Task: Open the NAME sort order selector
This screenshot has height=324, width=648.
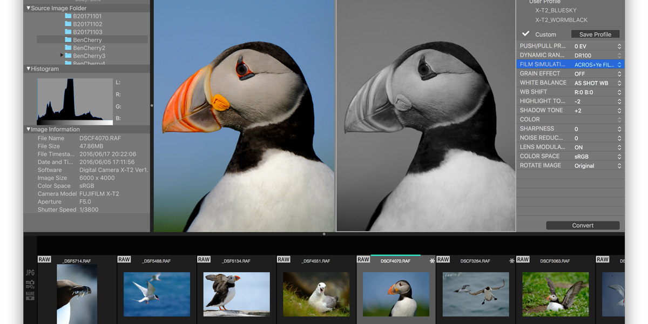Action: point(30,295)
